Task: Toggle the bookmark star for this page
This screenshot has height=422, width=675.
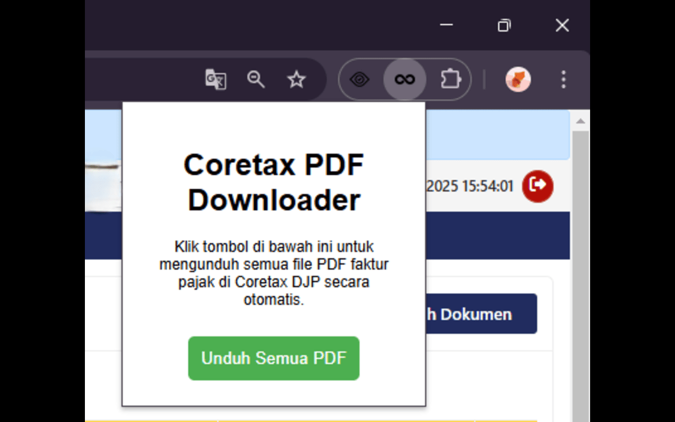Action: pos(296,80)
